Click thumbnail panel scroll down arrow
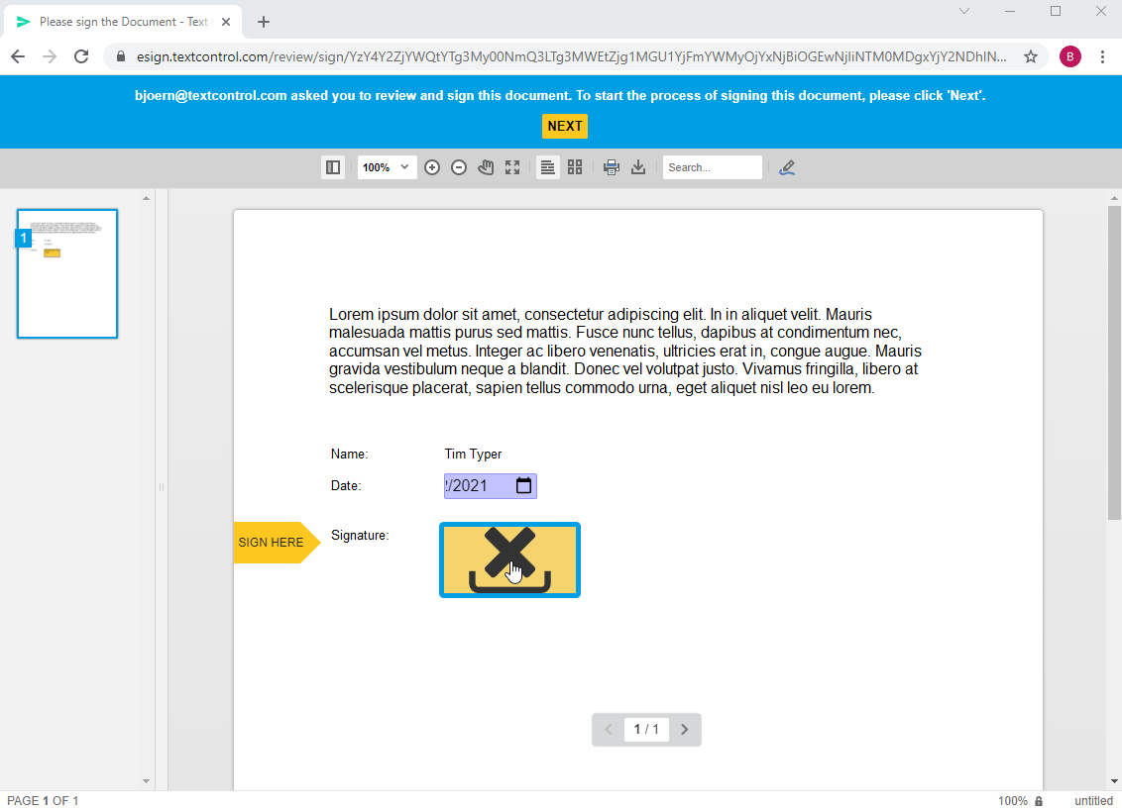 [x=146, y=781]
